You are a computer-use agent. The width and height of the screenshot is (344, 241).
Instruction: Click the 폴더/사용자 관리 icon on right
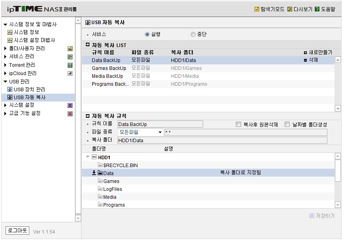click(70, 49)
